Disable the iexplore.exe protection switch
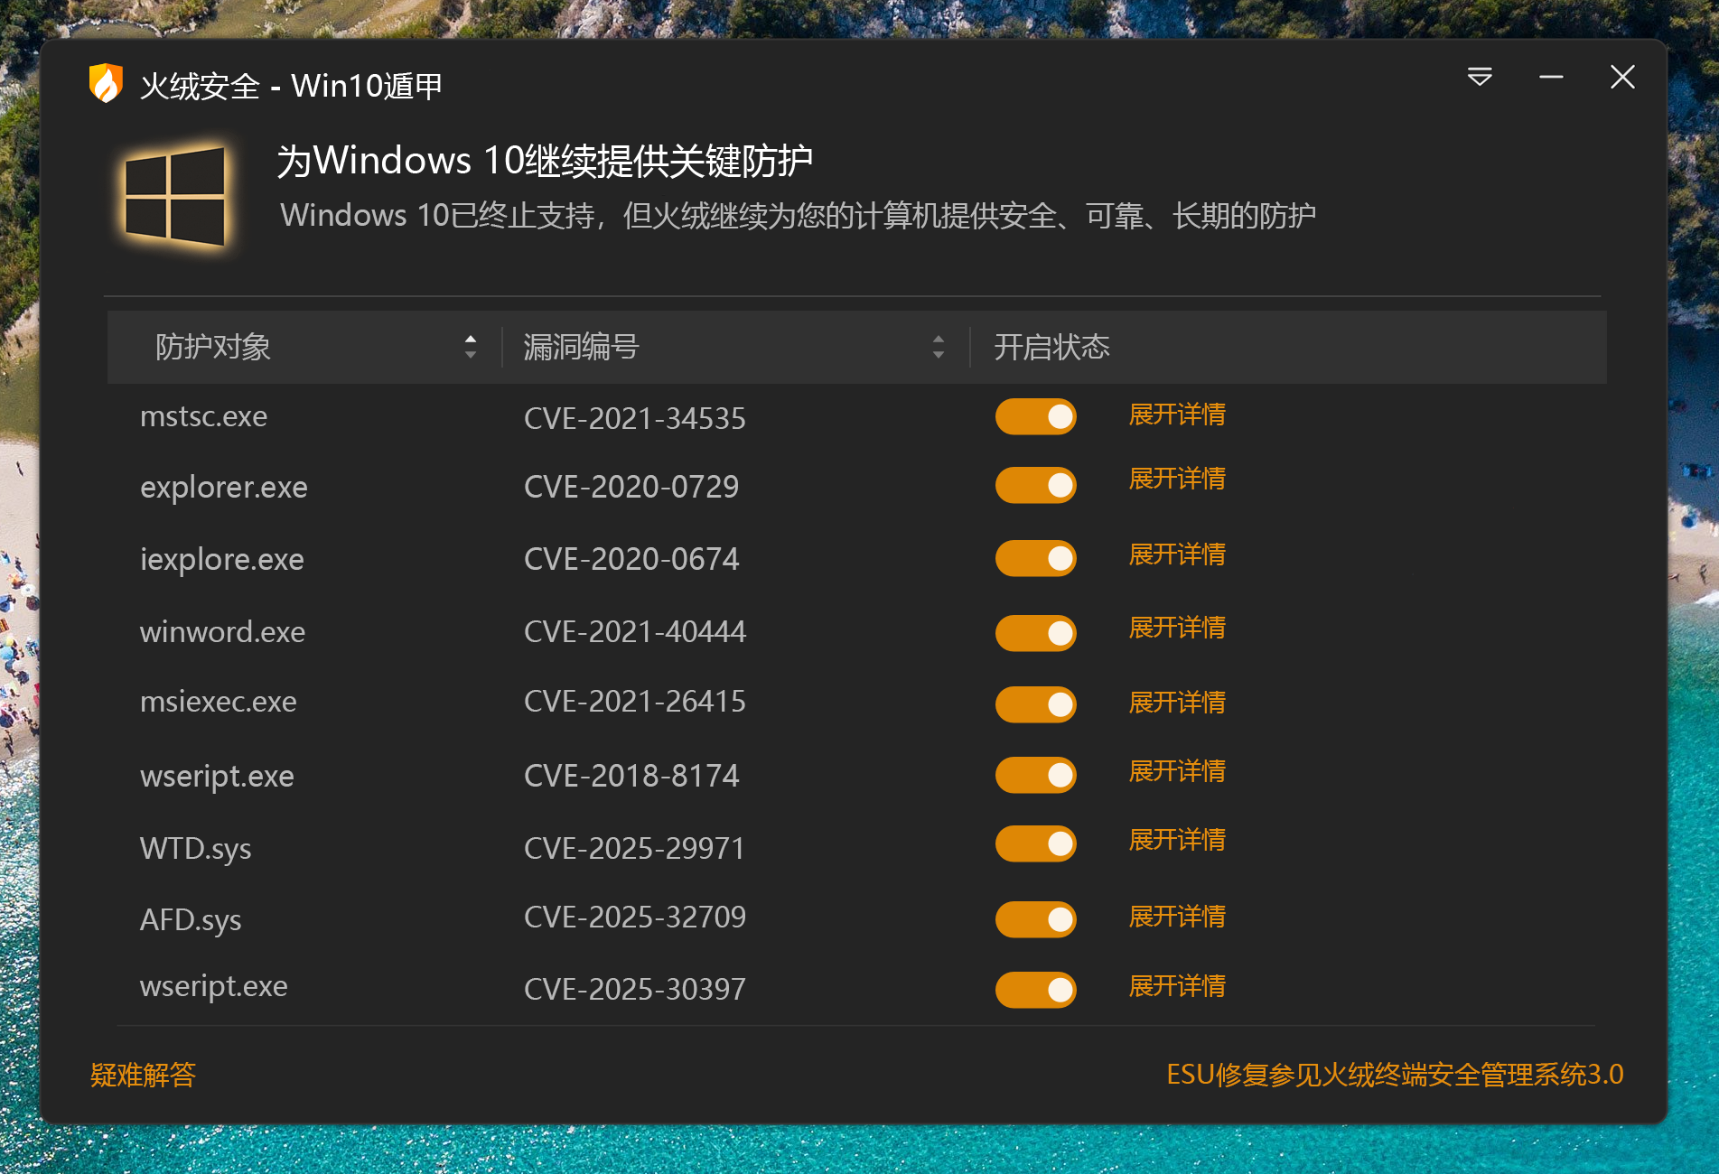This screenshot has height=1174, width=1719. [1036, 558]
